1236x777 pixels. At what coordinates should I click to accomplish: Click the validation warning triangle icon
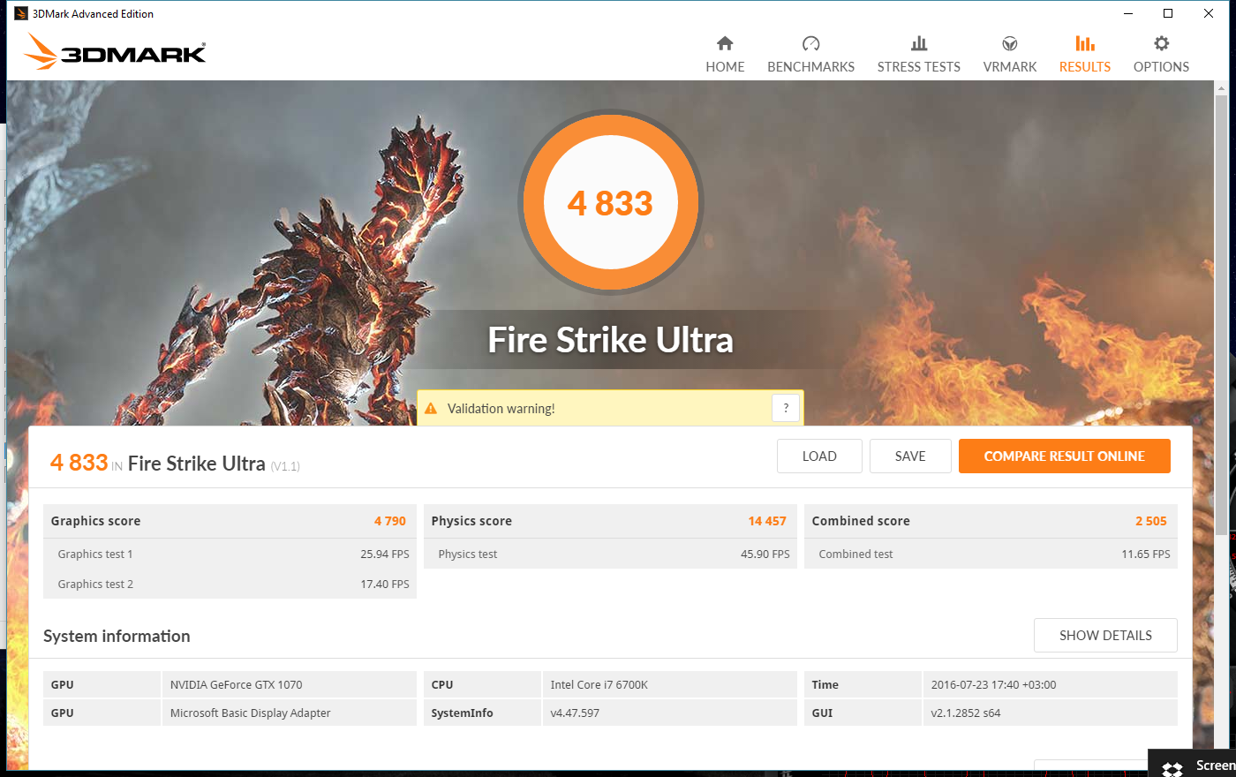pos(431,409)
